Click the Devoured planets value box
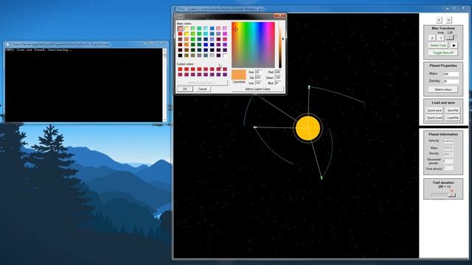The height and width of the screenshot is (265, 472). (x=448, y=161)
